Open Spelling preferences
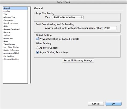 pyautogui.click(x=6, y=35)
